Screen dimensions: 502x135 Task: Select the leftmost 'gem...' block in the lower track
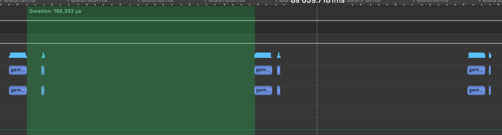click(18, 90)
